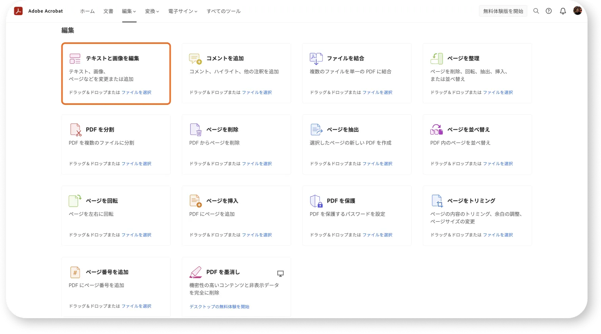Click ファイルを選択 under ファイルを結合

click(377, 92)
